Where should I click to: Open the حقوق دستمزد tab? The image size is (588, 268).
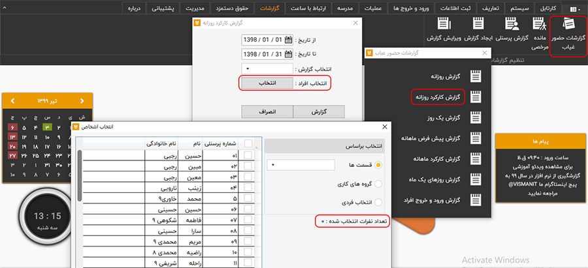tap(232, 8)
